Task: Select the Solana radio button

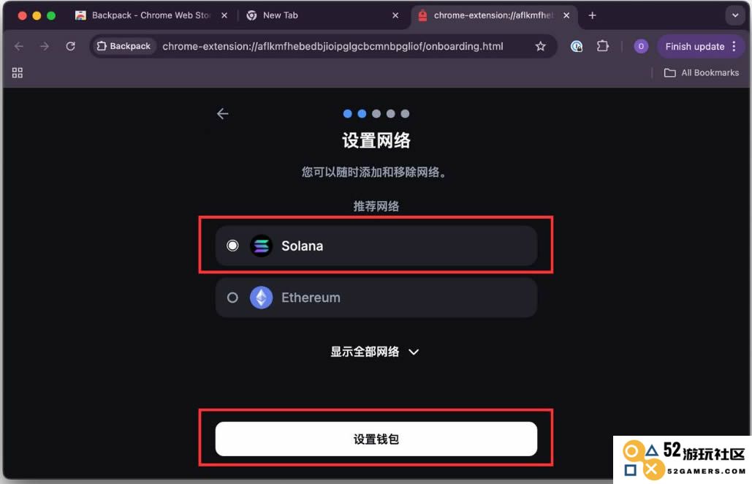Action: coord(232,246)
